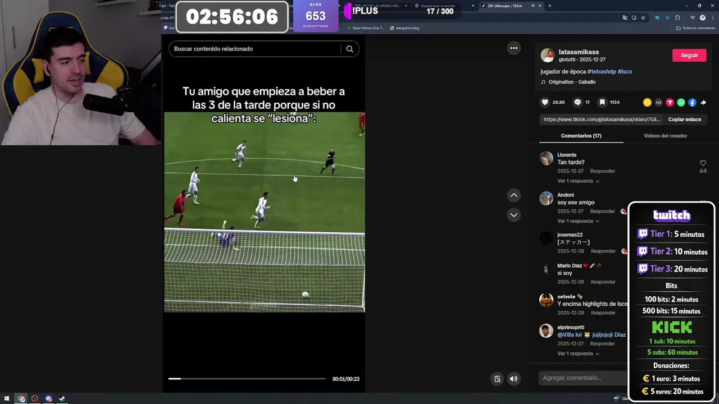Image resolution: width=719 pixels, height=404 pixels.
Task: Click Chrome icon in taskbar
Action: tap(21, 399)
